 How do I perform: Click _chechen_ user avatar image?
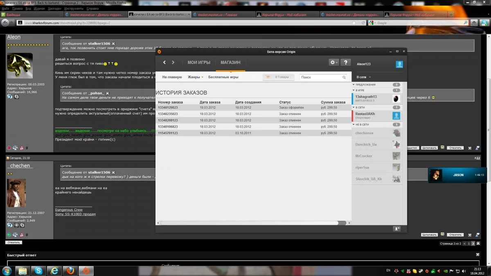click(x=17, y=193)
